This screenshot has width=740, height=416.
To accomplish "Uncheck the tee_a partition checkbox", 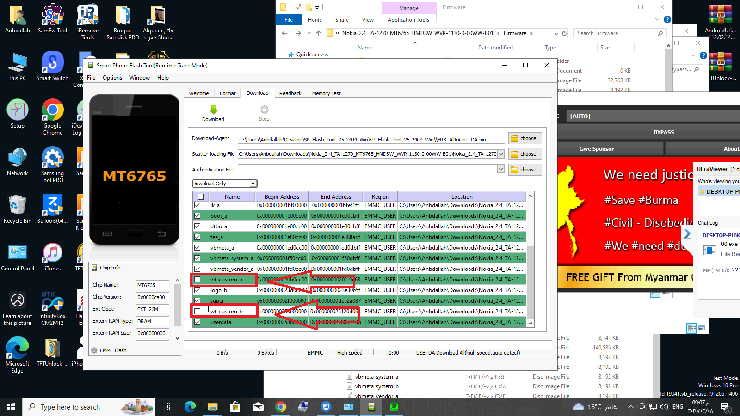I will click(x=197, y=237).
